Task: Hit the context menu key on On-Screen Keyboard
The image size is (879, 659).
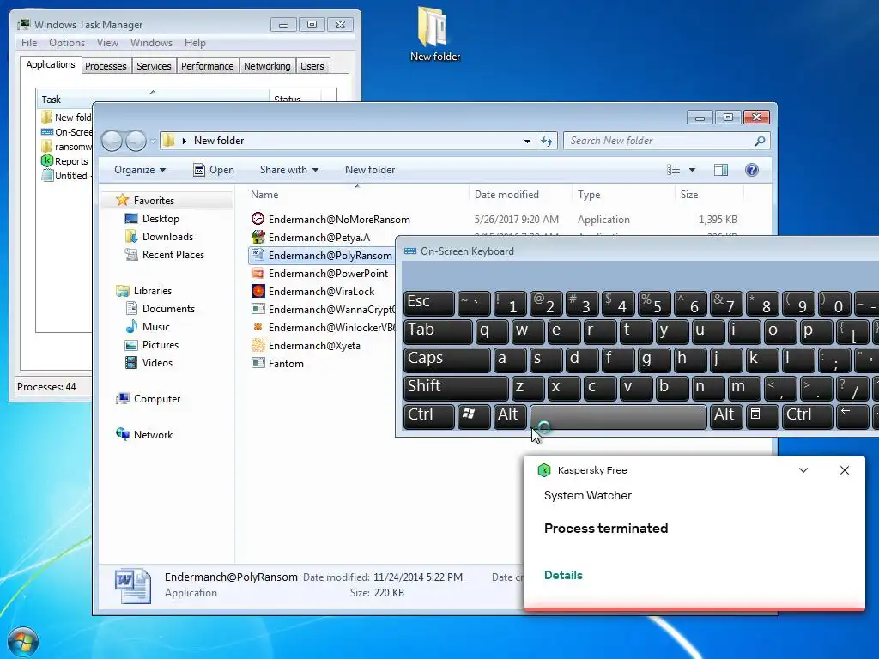Action: (761, 415)
